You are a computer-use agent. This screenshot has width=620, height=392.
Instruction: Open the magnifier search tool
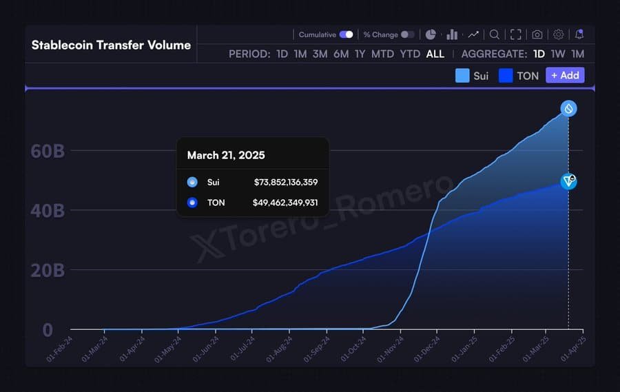tap(495, 34)
